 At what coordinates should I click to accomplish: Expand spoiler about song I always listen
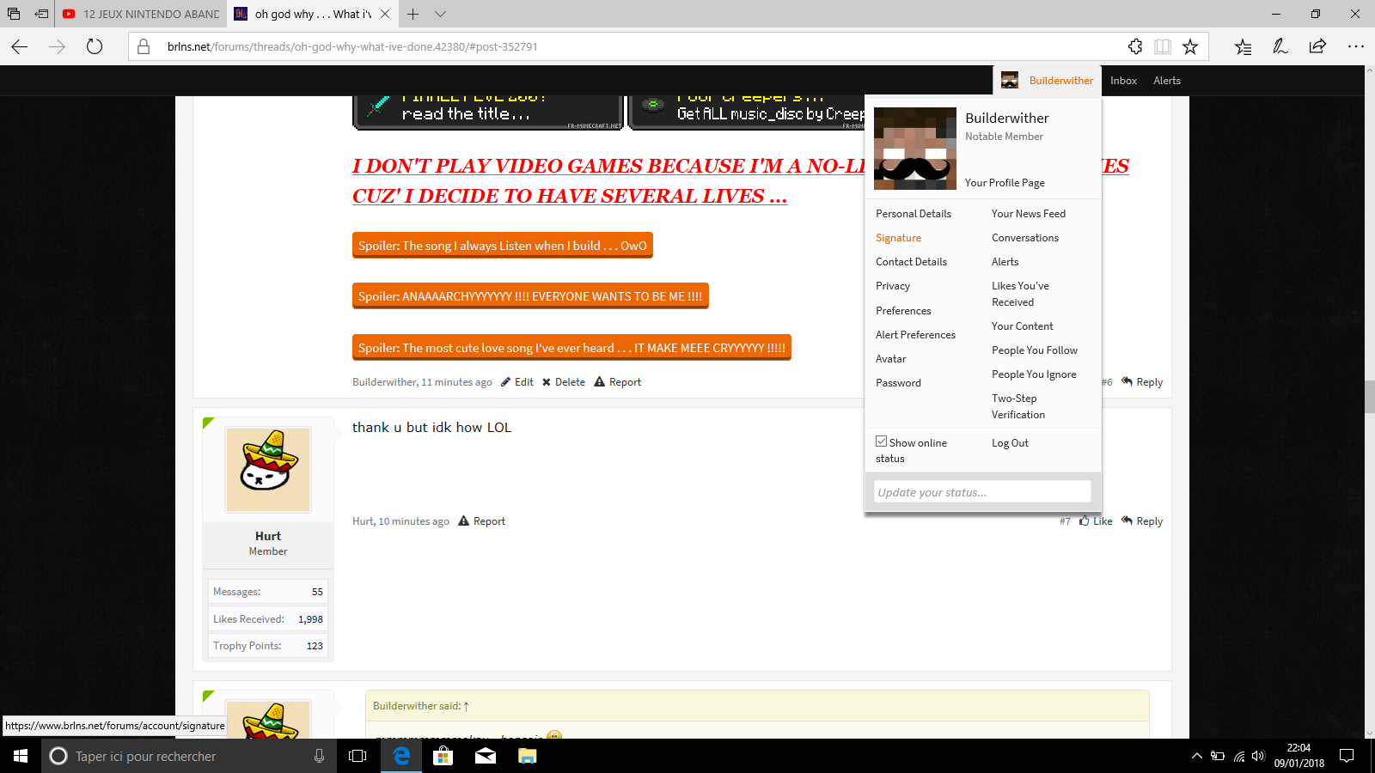click(503, 246)
